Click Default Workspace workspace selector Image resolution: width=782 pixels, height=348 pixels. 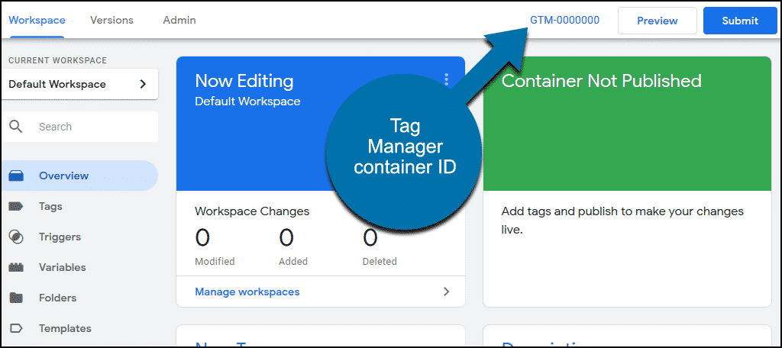click(79, 84)
